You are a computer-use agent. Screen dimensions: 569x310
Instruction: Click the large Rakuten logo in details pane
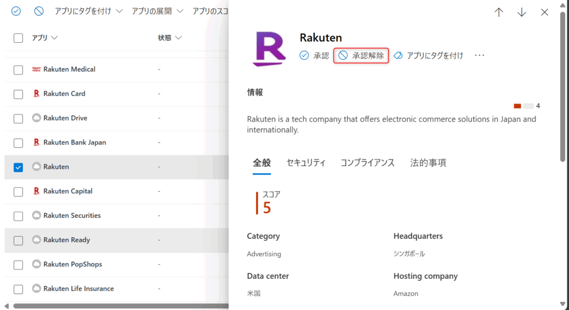[269, 49]
